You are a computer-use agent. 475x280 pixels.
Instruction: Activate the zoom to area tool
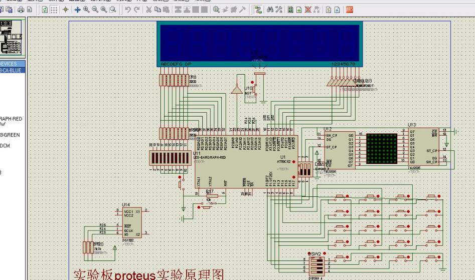pos(113,10)
